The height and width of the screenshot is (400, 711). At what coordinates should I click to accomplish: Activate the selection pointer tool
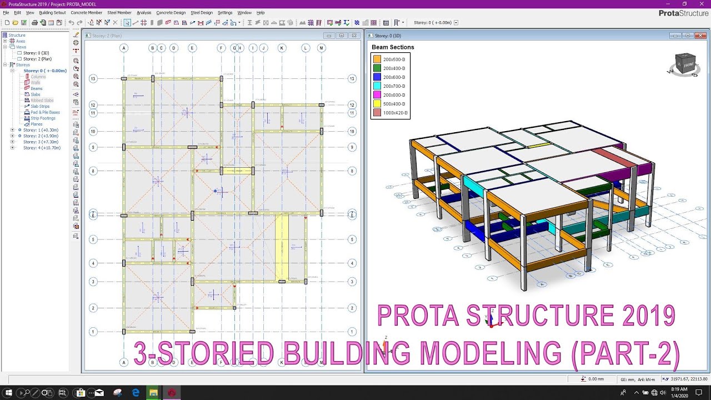coord(128,23)
